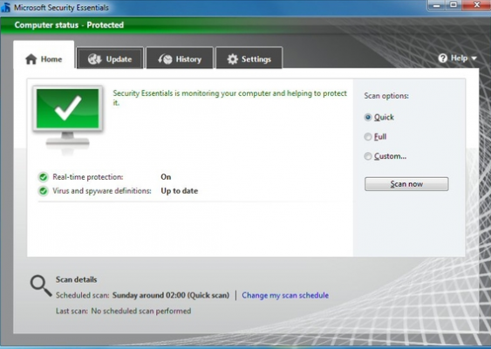Click the Security Essentials title bar app icon

(5, 7)
